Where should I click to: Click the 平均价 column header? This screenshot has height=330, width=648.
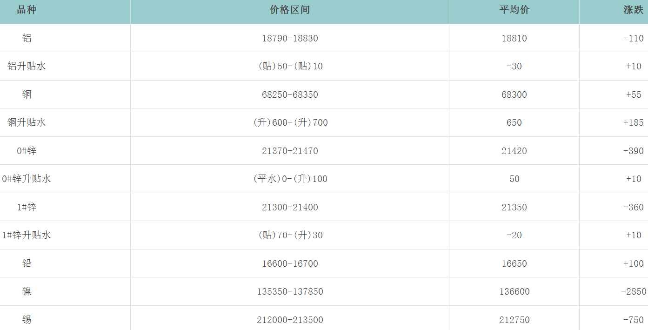(514, 10)
